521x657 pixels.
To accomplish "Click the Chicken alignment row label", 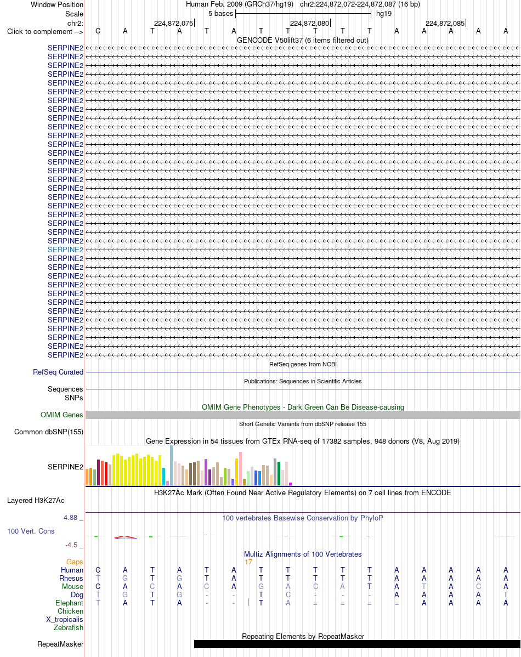I will [70, 611].
